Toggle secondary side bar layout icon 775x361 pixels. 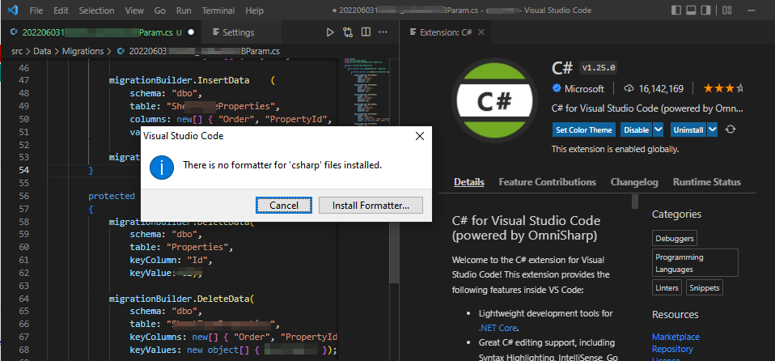(705, 10)
